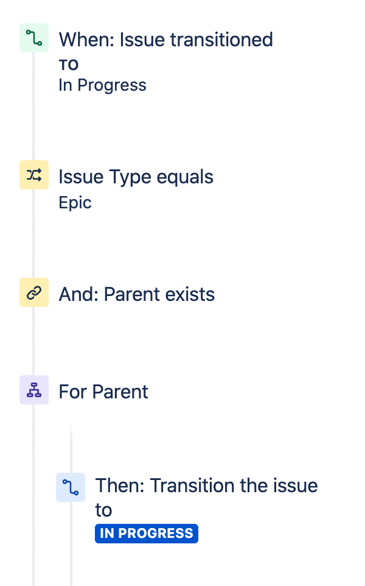Viewport: 365px width, 586px height.
Task: Open the 'Issue Type equals' condition
Action: 136,177
